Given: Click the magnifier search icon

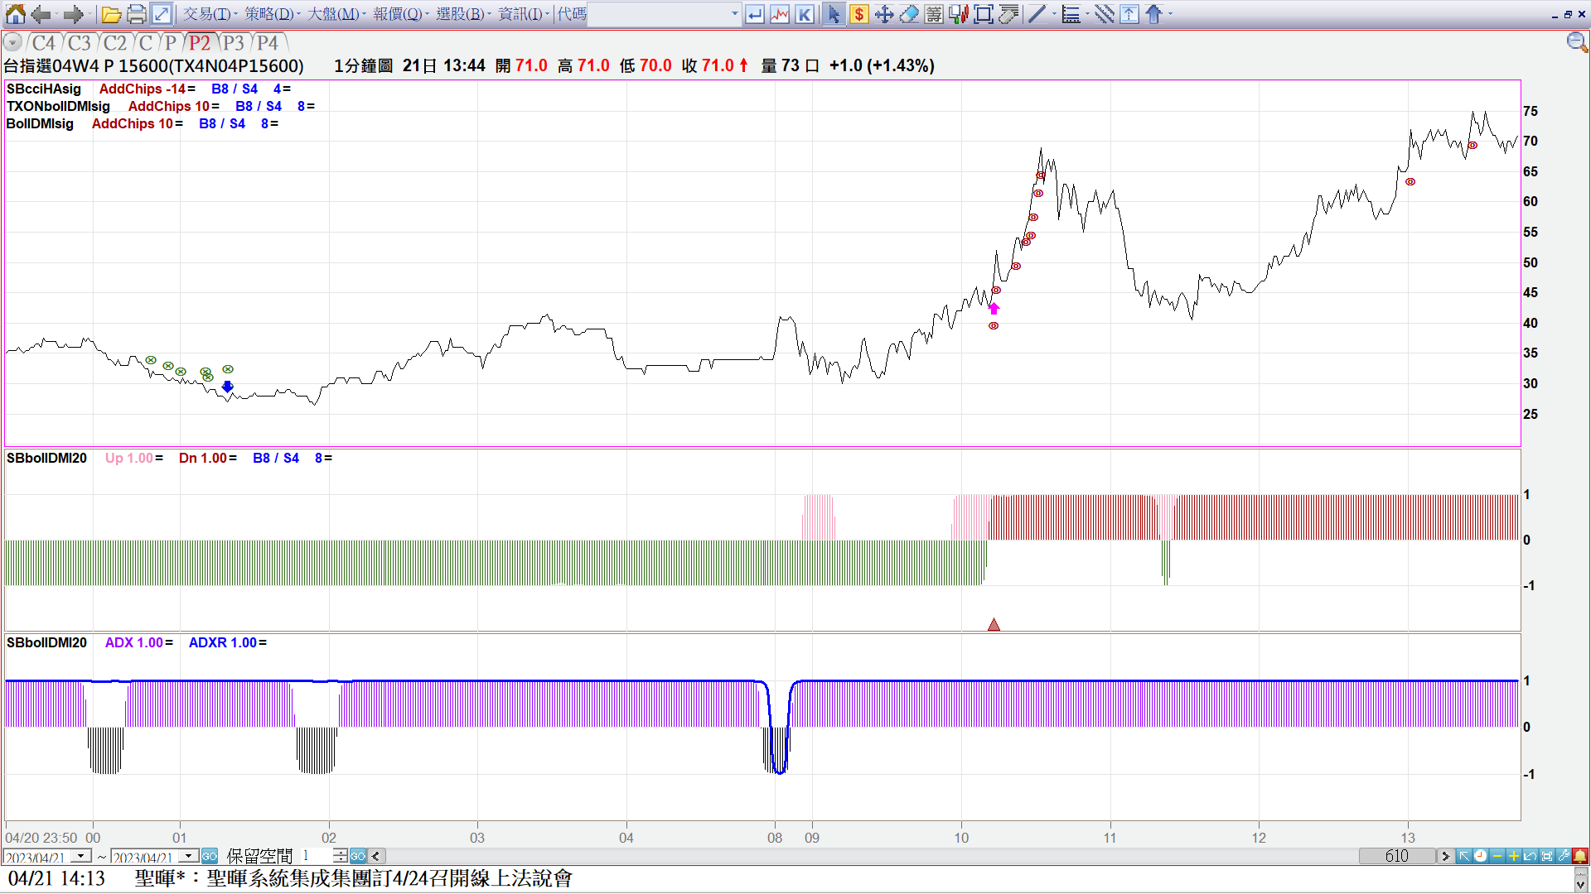Looking at the screenshot, I should [x=1576, y=42].
